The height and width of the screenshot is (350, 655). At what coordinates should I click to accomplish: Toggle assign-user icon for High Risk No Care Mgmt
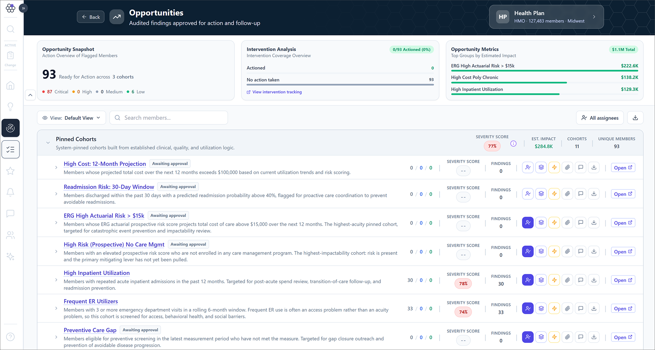[528, 251]
